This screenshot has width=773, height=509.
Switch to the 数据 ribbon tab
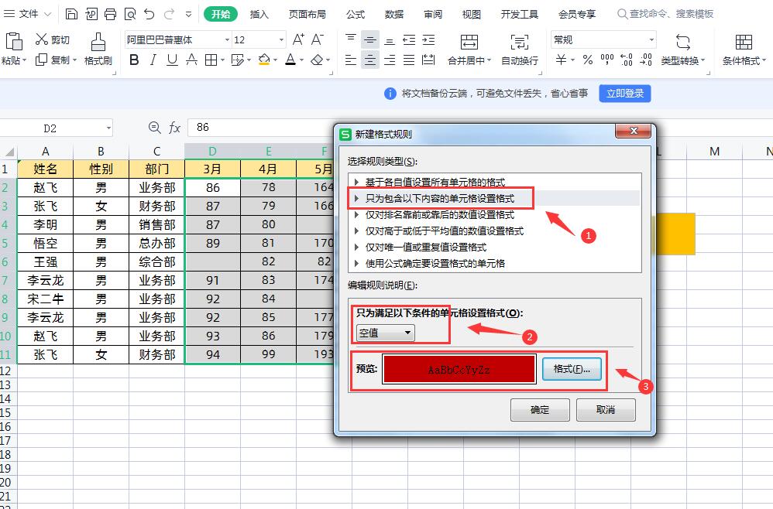(x=394, y=14)
